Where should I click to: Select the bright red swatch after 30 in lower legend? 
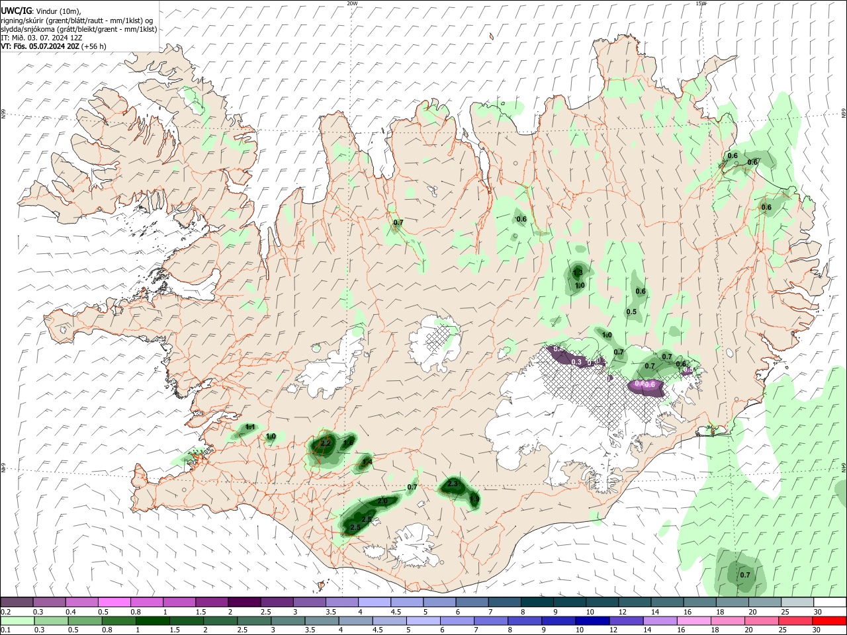click(829, 620)
